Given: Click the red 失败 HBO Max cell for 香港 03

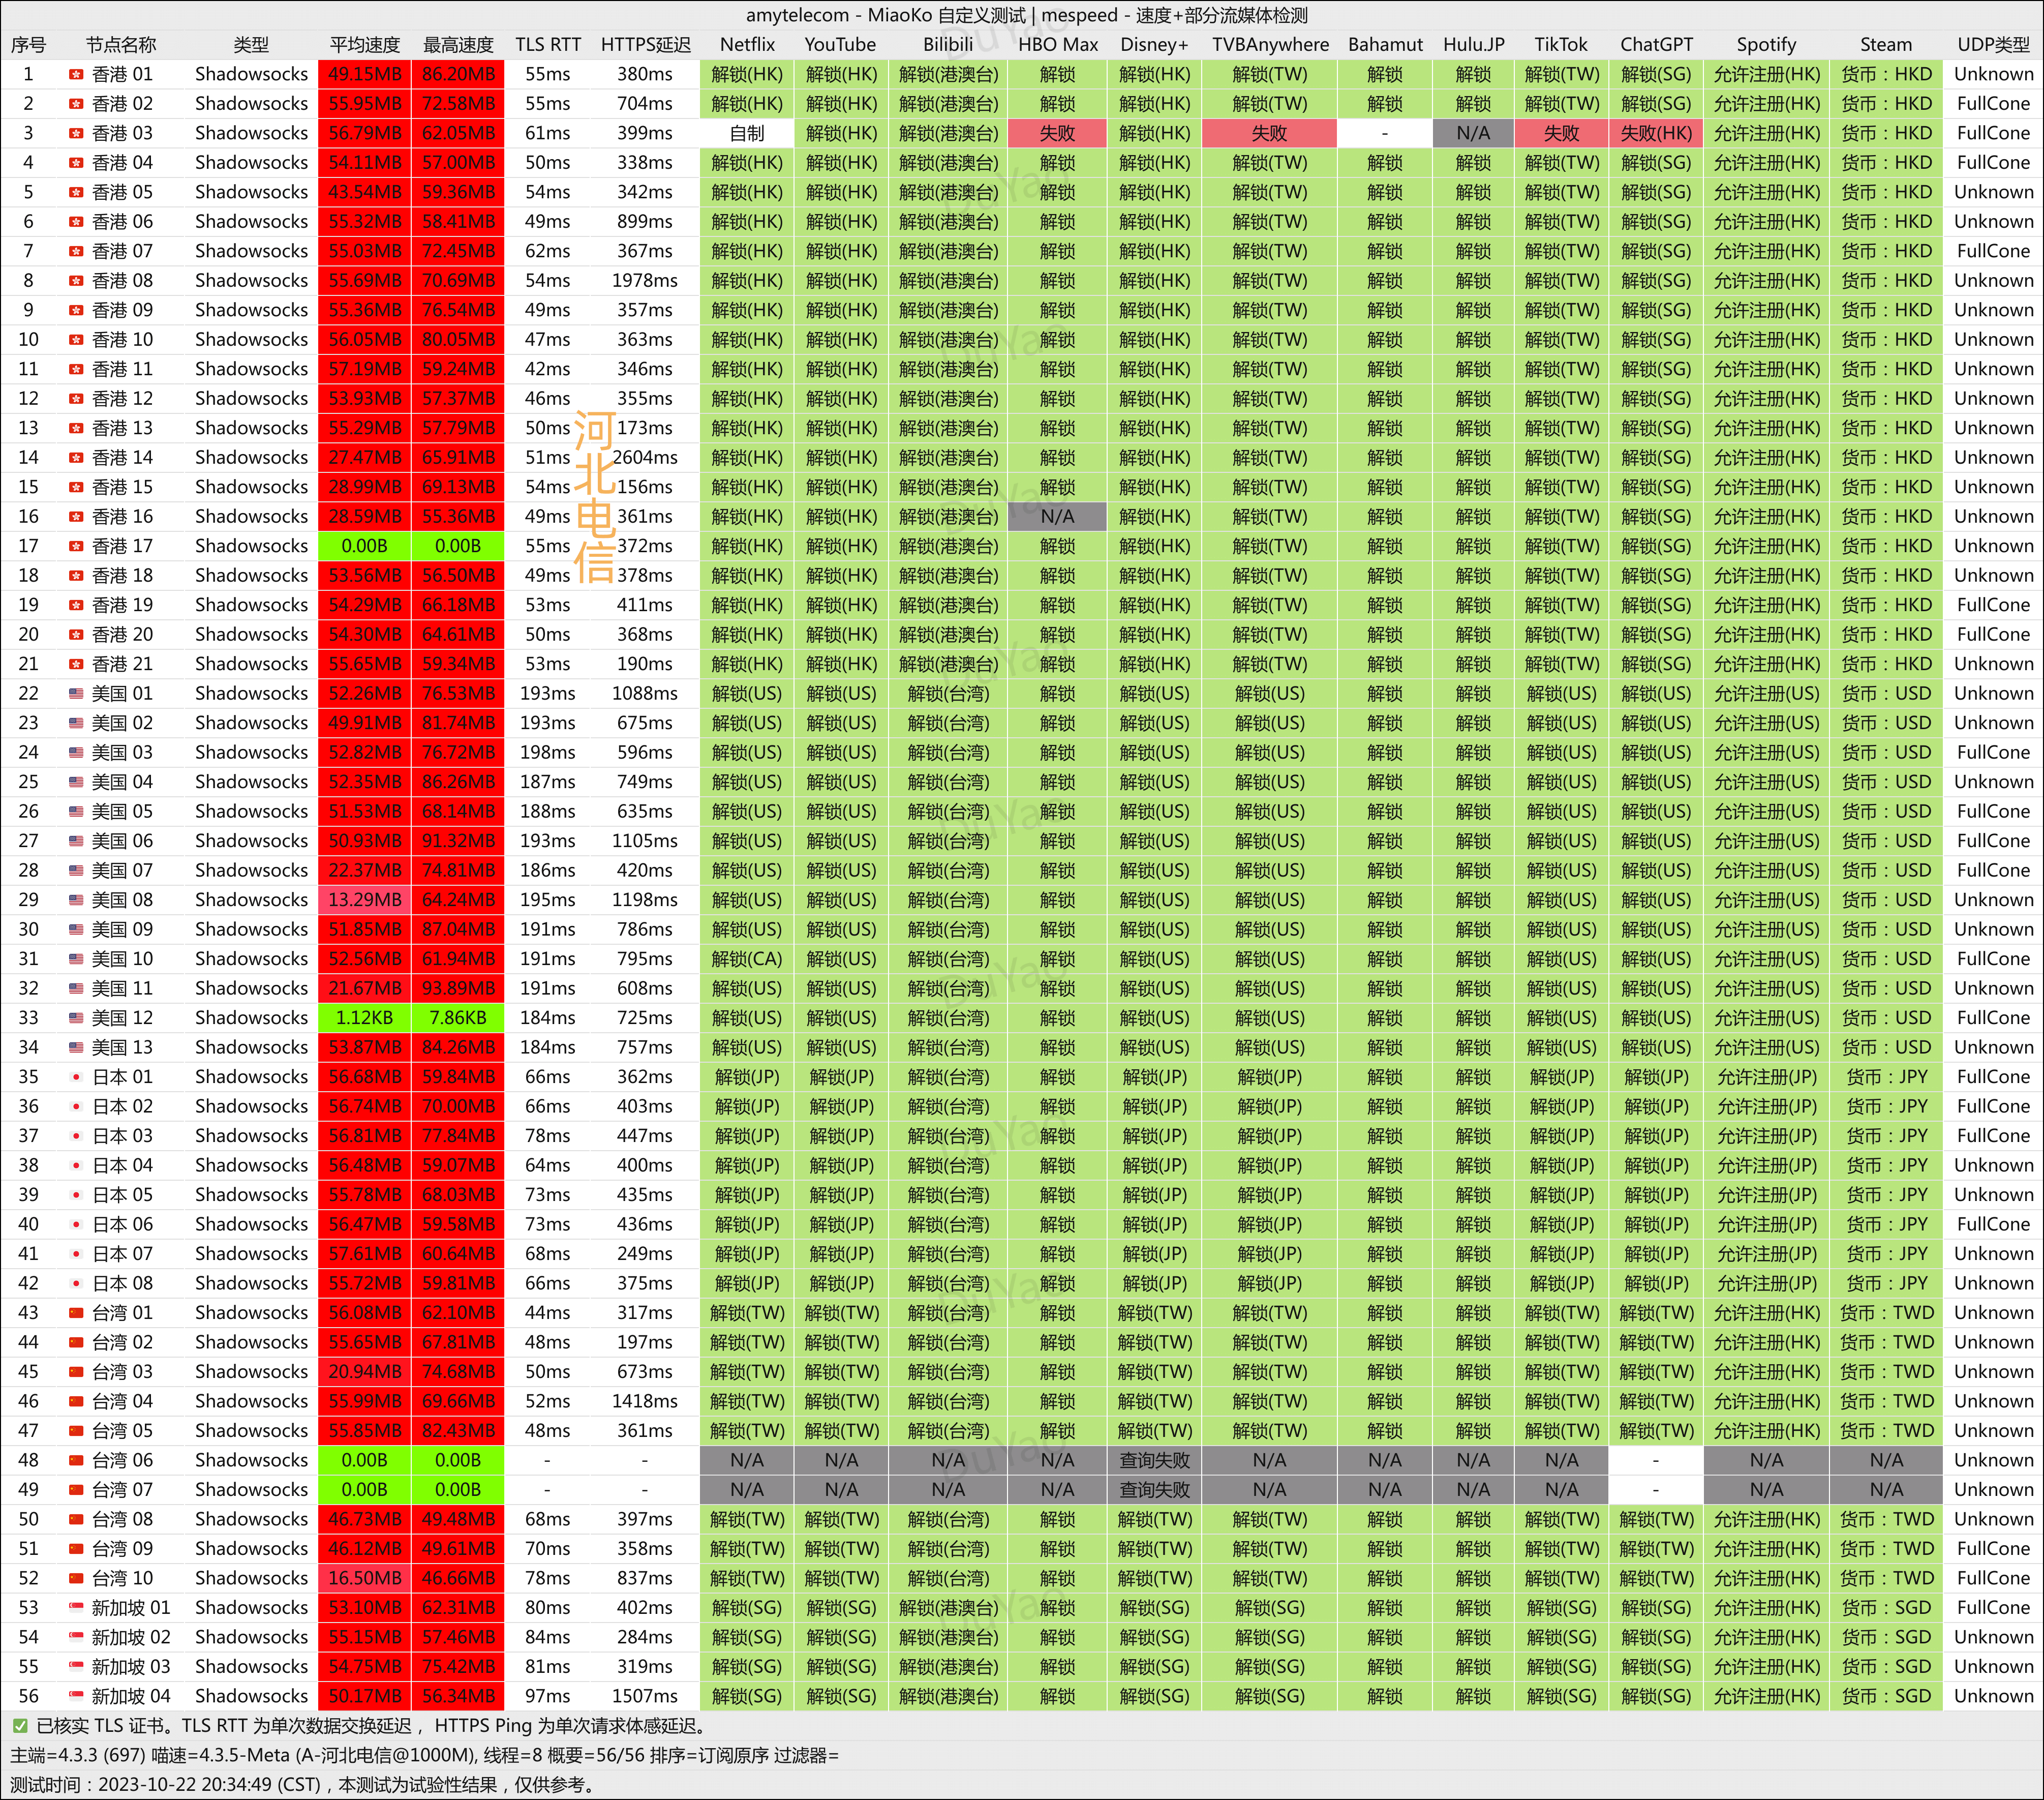Looking at the screenshot, I should pos(1057,133).
